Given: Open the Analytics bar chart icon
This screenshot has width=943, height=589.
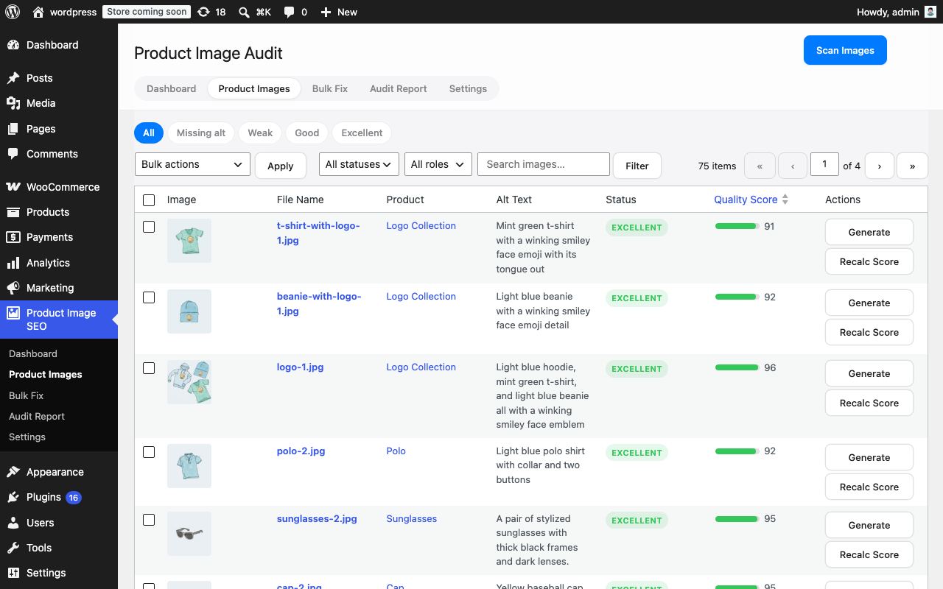Looking at the screenshot, I should coord(13,263).
